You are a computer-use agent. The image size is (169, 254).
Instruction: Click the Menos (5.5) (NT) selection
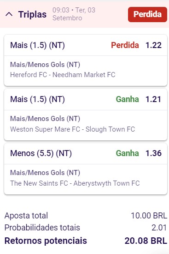tap(41, 153)
